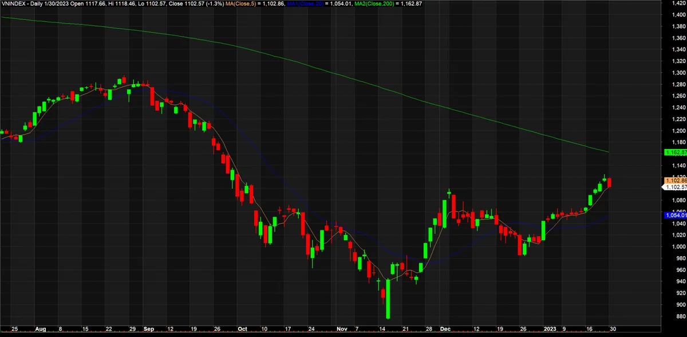Click the 1,200 price axis label
The height and width of the screenshot is (337, 687).
(x=678, y=131)
